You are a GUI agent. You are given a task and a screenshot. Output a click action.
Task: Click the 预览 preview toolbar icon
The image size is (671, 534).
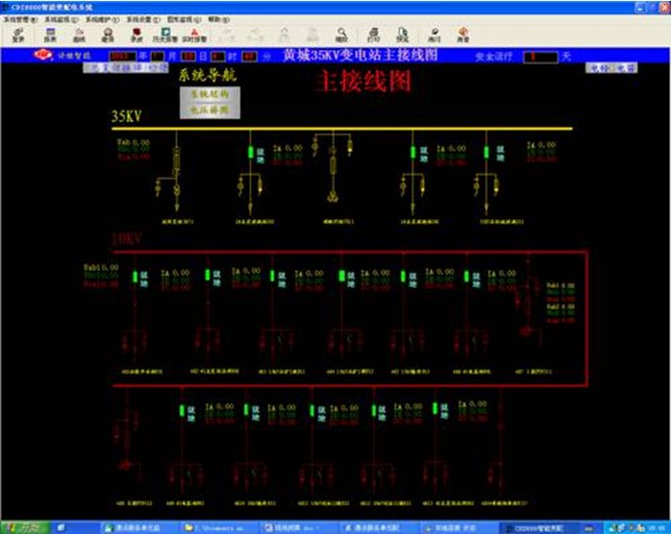point(403,35)
